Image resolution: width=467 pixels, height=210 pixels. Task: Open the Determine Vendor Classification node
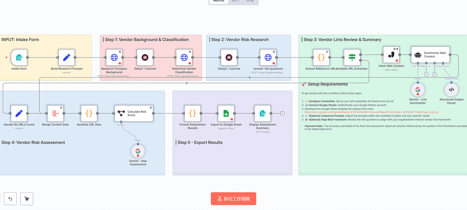pyautogui.click(x=184, y=57)
